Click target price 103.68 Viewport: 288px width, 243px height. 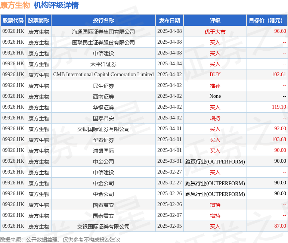click(279, 140)
